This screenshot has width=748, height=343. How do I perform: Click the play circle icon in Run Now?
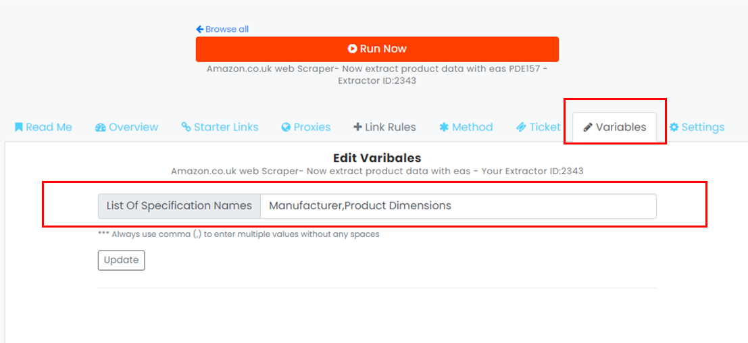pyautogui.click(x=353, y=49)
